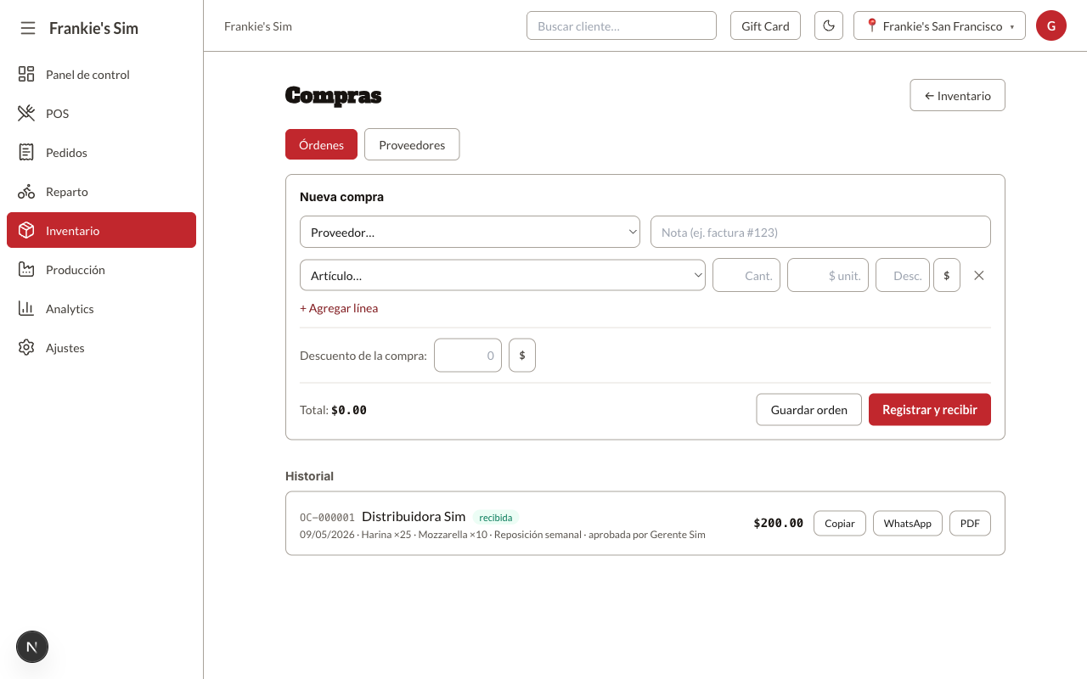Click the Nota invoice input field
The width and height of the screenshot is (1087, 679).
(820, 232)
